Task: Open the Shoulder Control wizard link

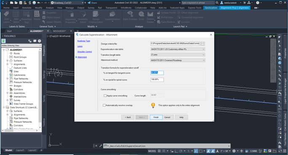Action: point(85,52)
